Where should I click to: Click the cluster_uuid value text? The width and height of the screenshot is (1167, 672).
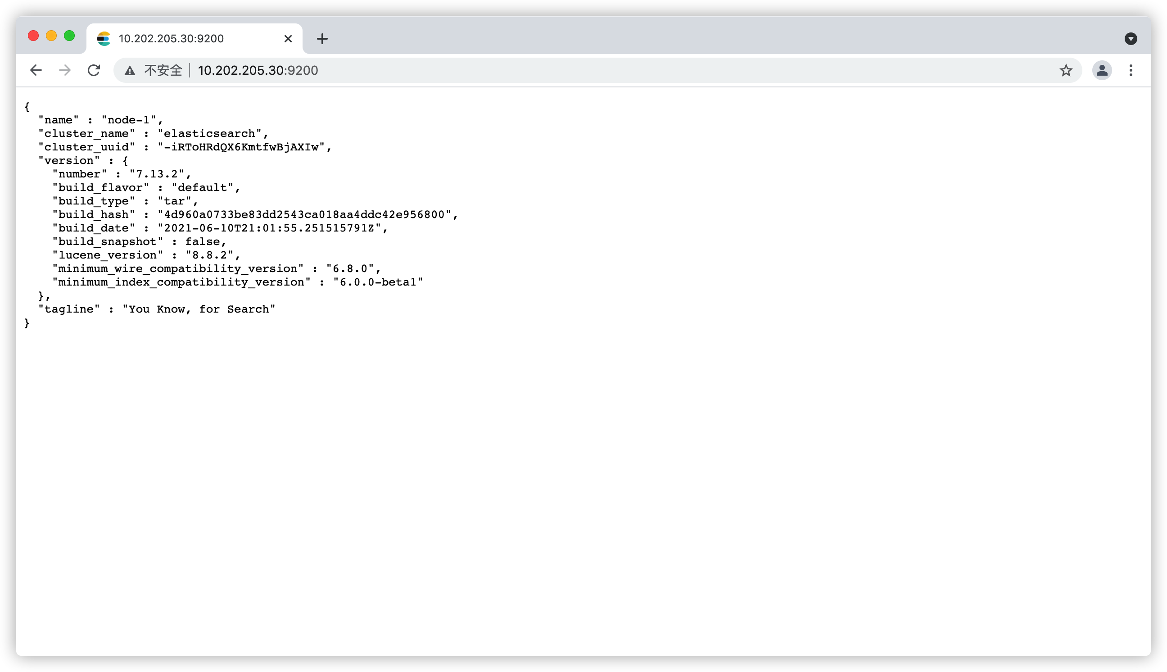241,147
